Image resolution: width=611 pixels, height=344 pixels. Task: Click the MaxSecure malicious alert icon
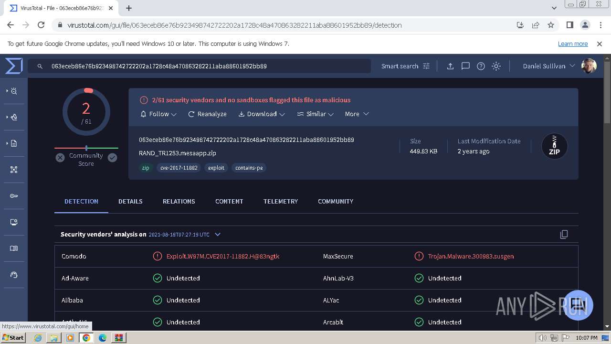point(419,256)
